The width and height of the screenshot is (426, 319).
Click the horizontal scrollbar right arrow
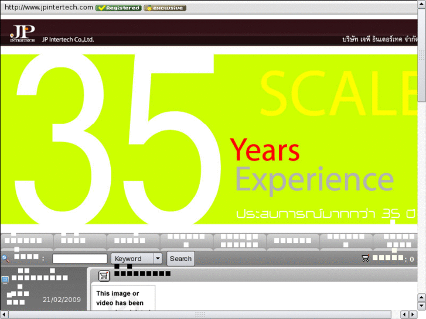(x=413, y=314)
